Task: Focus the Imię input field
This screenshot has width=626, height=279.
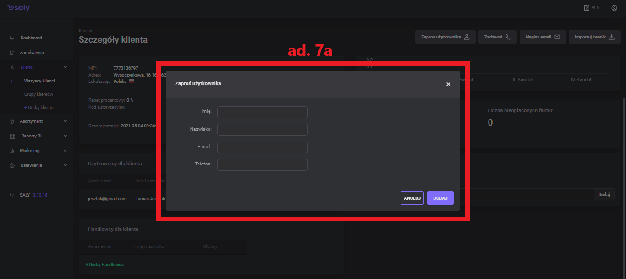Action: 262,112
